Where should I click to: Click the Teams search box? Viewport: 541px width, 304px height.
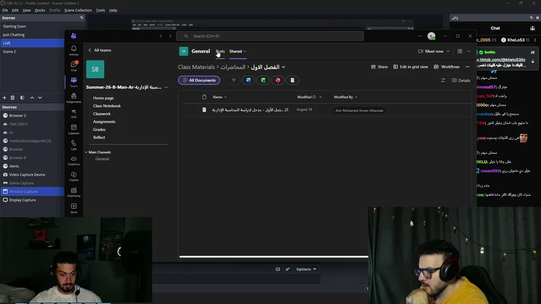[270, 36]
